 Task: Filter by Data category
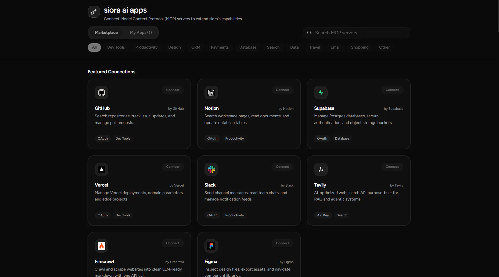(295, 47)
